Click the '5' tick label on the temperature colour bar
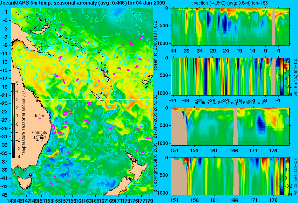 tap(17, 83)
